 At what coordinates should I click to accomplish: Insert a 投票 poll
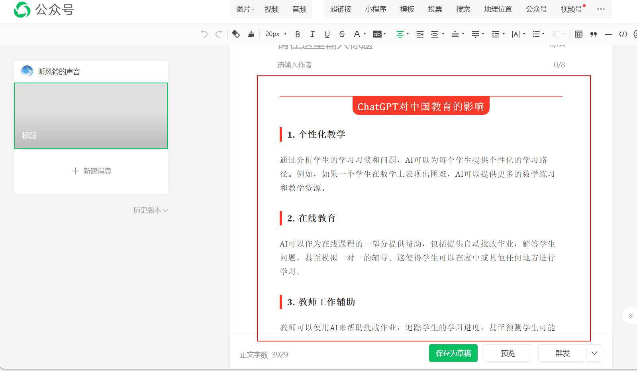(435, 9)
